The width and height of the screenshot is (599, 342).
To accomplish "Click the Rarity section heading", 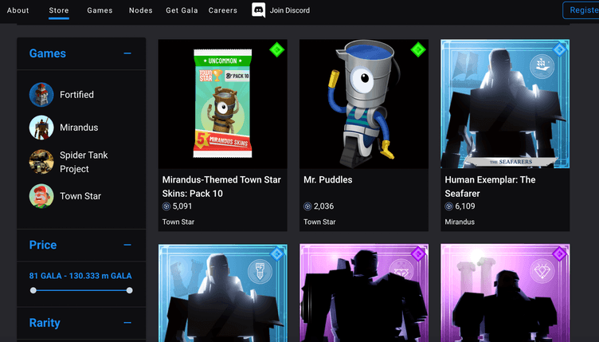I will click(45, 323).
